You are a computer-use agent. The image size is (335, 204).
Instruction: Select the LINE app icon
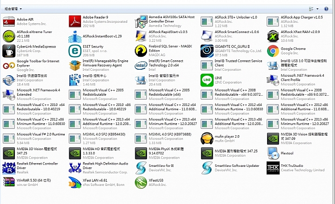coord(207,80)
